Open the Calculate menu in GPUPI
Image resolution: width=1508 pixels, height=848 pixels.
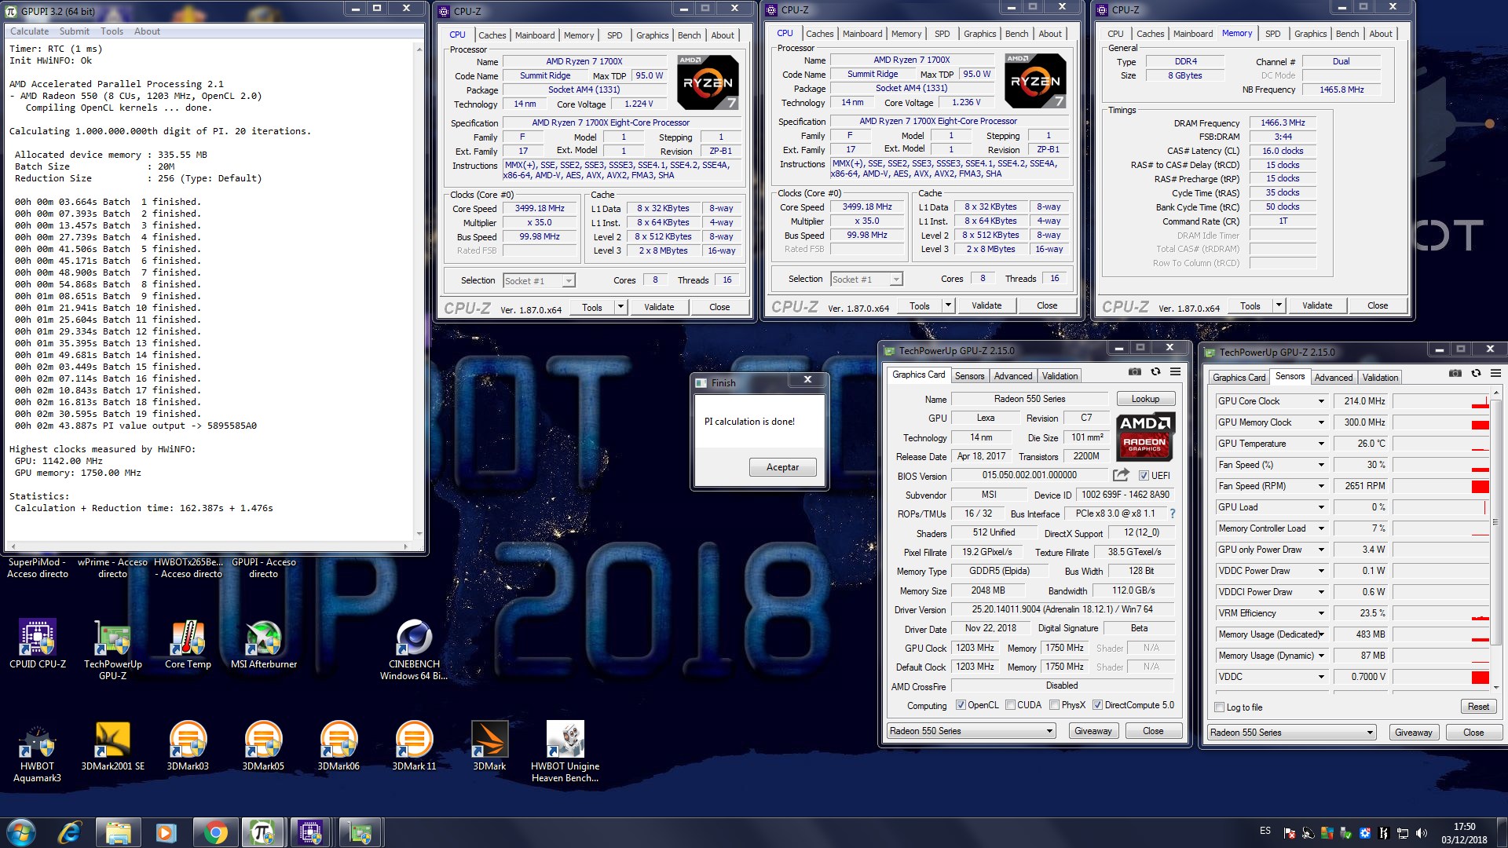pos(29,31)
